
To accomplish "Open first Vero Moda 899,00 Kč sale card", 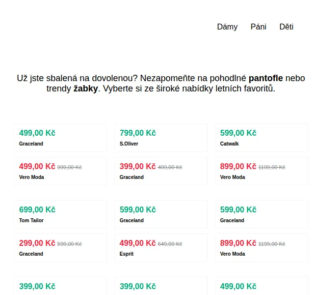I will tap(262, 171).
